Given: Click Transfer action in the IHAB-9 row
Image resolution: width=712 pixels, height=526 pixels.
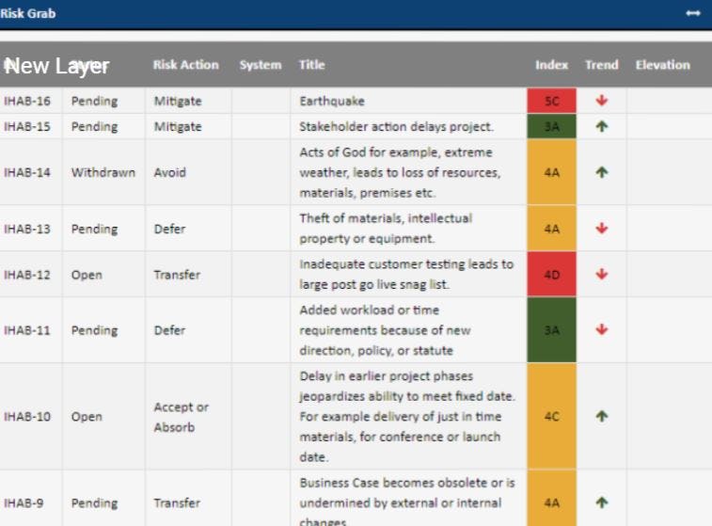Looking at the screenshot, I should point(177,502).
